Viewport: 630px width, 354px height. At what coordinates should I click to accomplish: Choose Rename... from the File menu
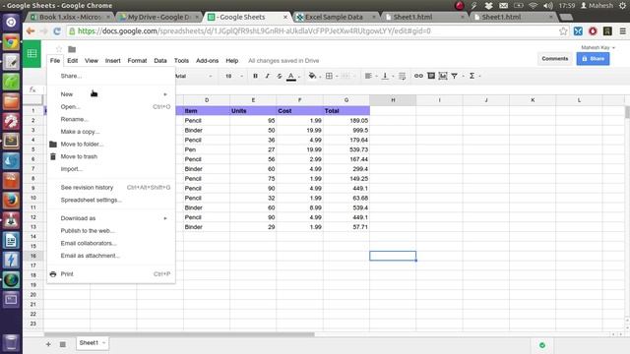[x=111, y=119]
